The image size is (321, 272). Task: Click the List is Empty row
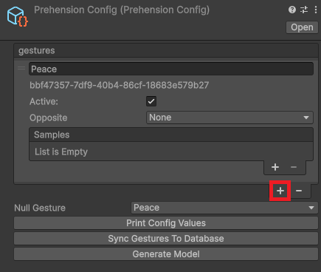click(x=171, y=152)
